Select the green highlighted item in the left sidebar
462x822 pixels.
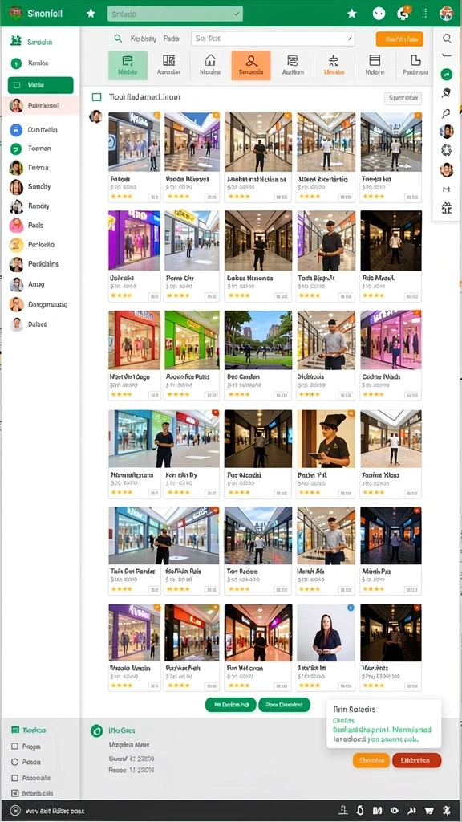[40, 85]
